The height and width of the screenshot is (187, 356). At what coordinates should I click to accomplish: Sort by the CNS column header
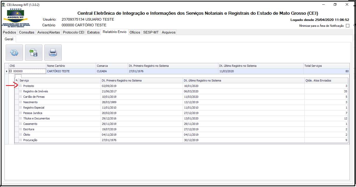pyautogui.click(x=27, y=66)
